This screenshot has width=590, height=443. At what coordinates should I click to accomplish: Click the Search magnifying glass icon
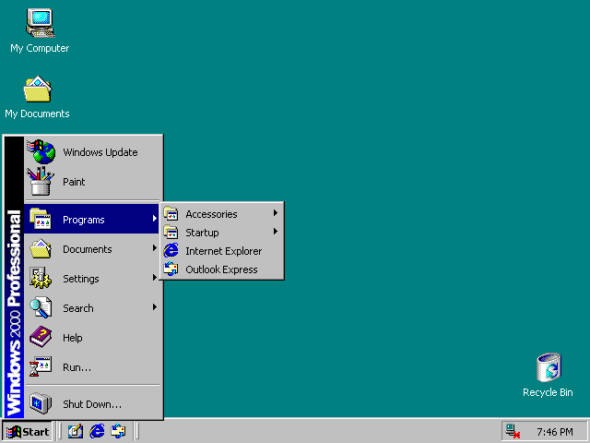click(x=41, y=307)
